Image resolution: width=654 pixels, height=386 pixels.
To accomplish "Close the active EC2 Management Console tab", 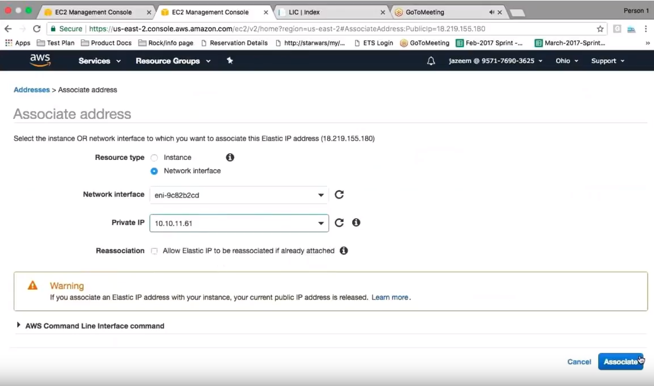I will pos(265,12).
